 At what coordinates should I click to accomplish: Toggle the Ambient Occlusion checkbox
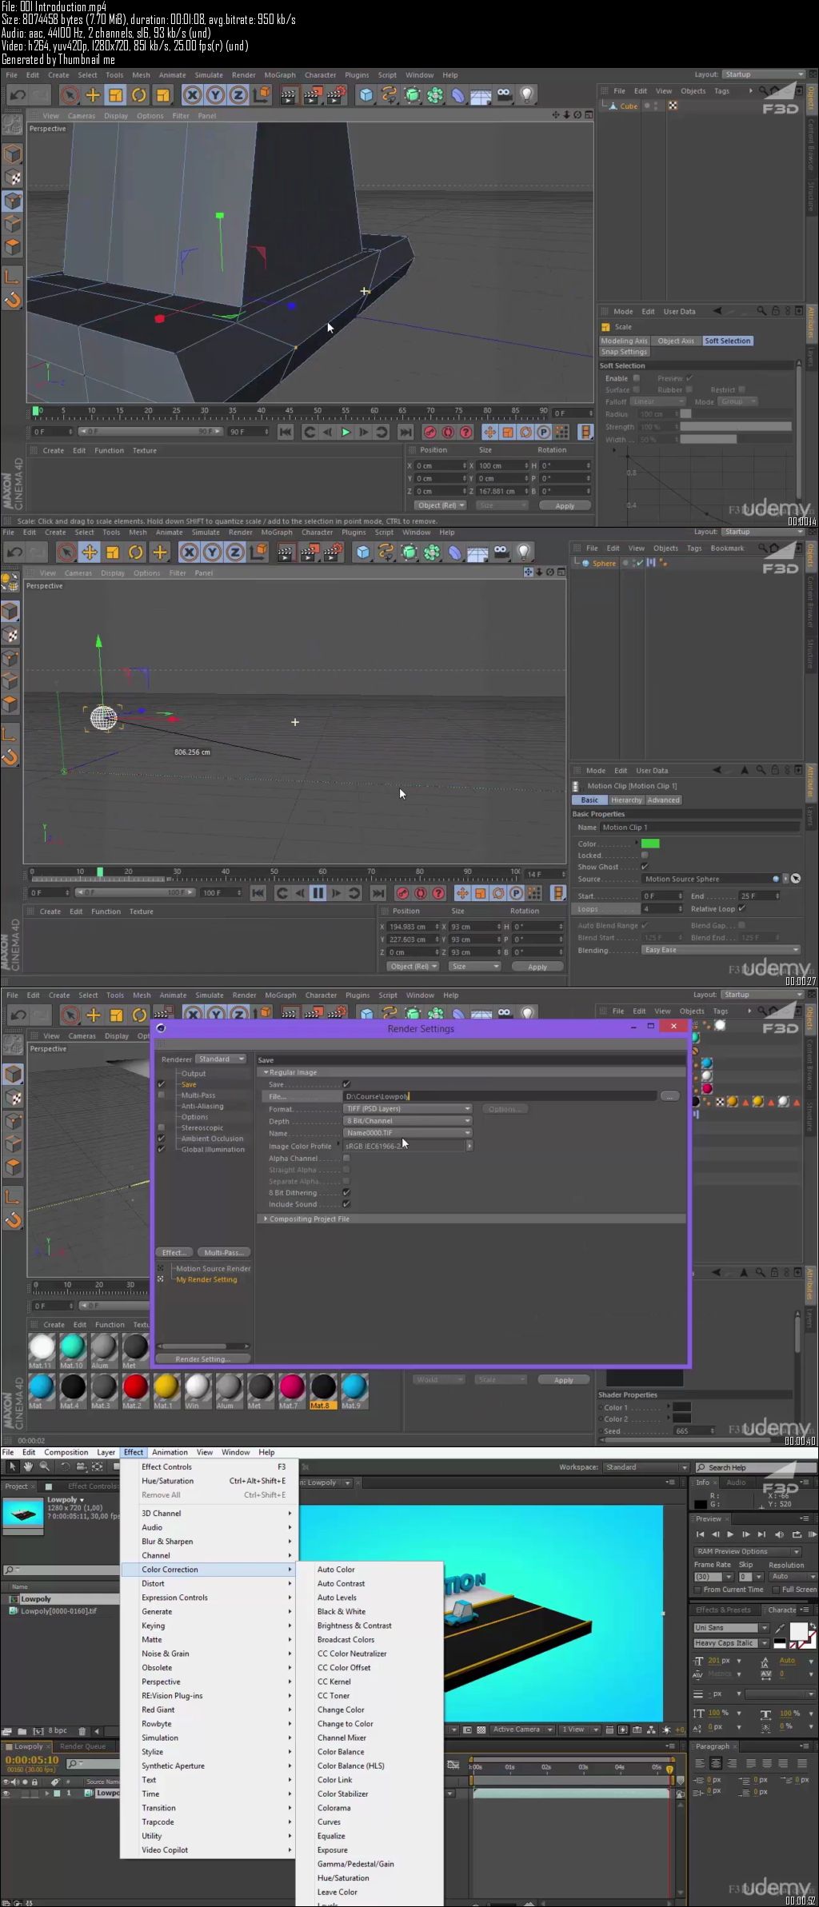coord(161,1139)
